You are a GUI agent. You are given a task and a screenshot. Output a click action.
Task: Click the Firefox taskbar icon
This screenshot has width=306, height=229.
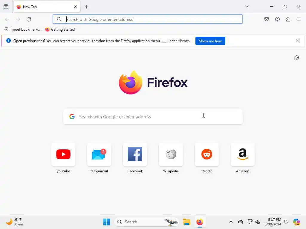tap(200, 222)
